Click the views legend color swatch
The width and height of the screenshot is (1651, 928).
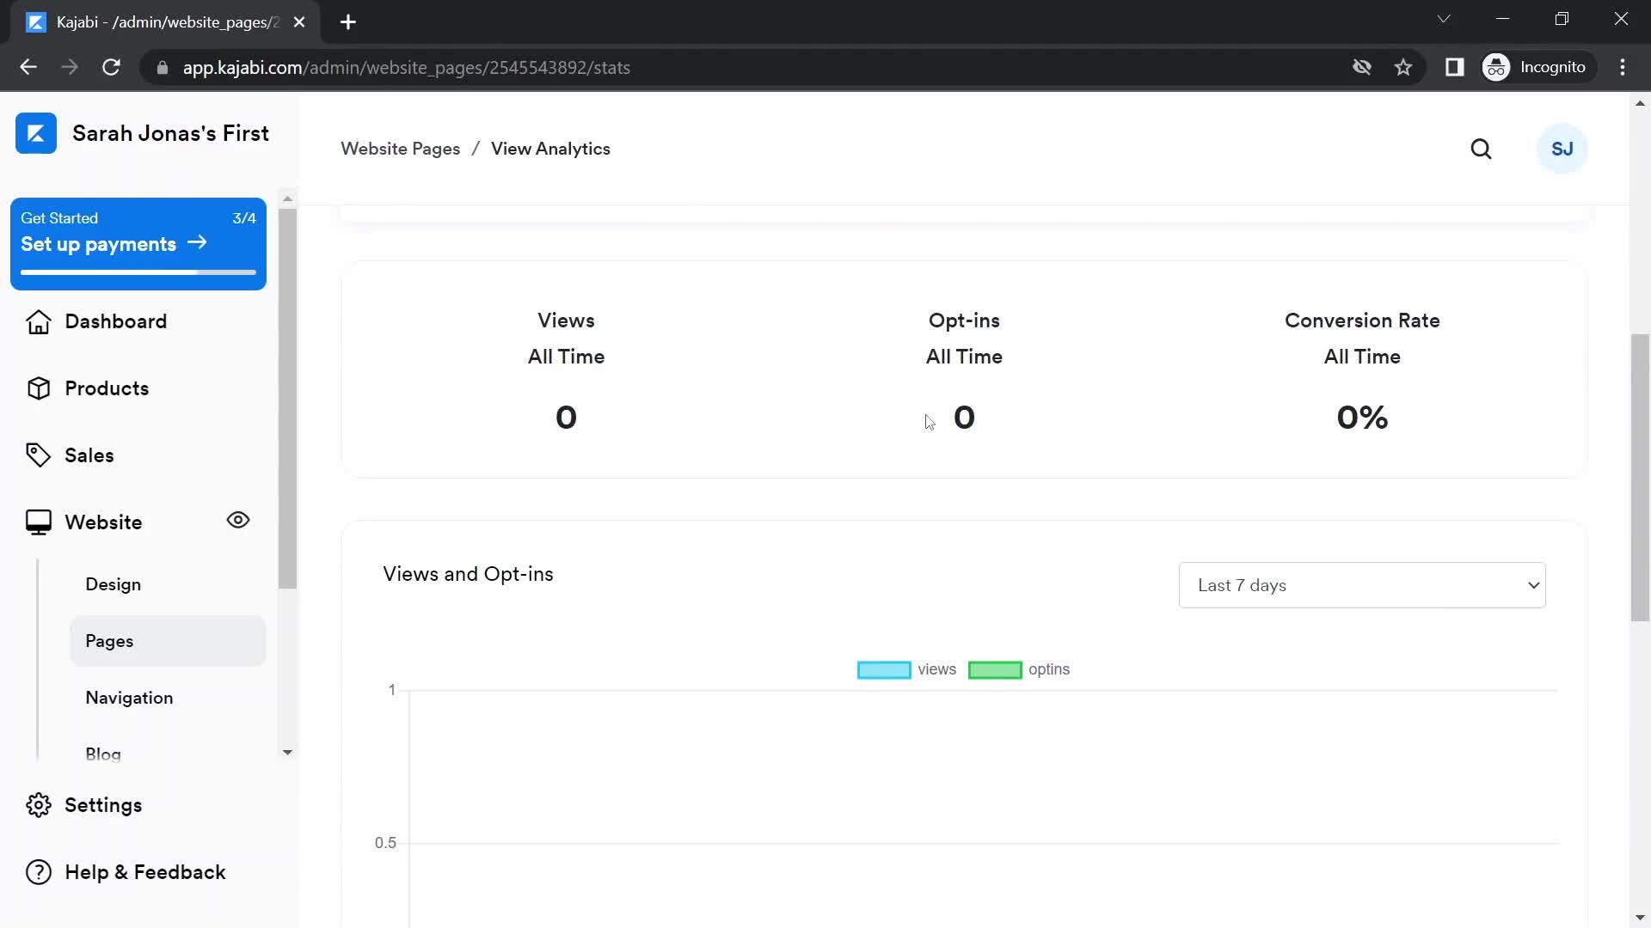(x=885, y=669)
